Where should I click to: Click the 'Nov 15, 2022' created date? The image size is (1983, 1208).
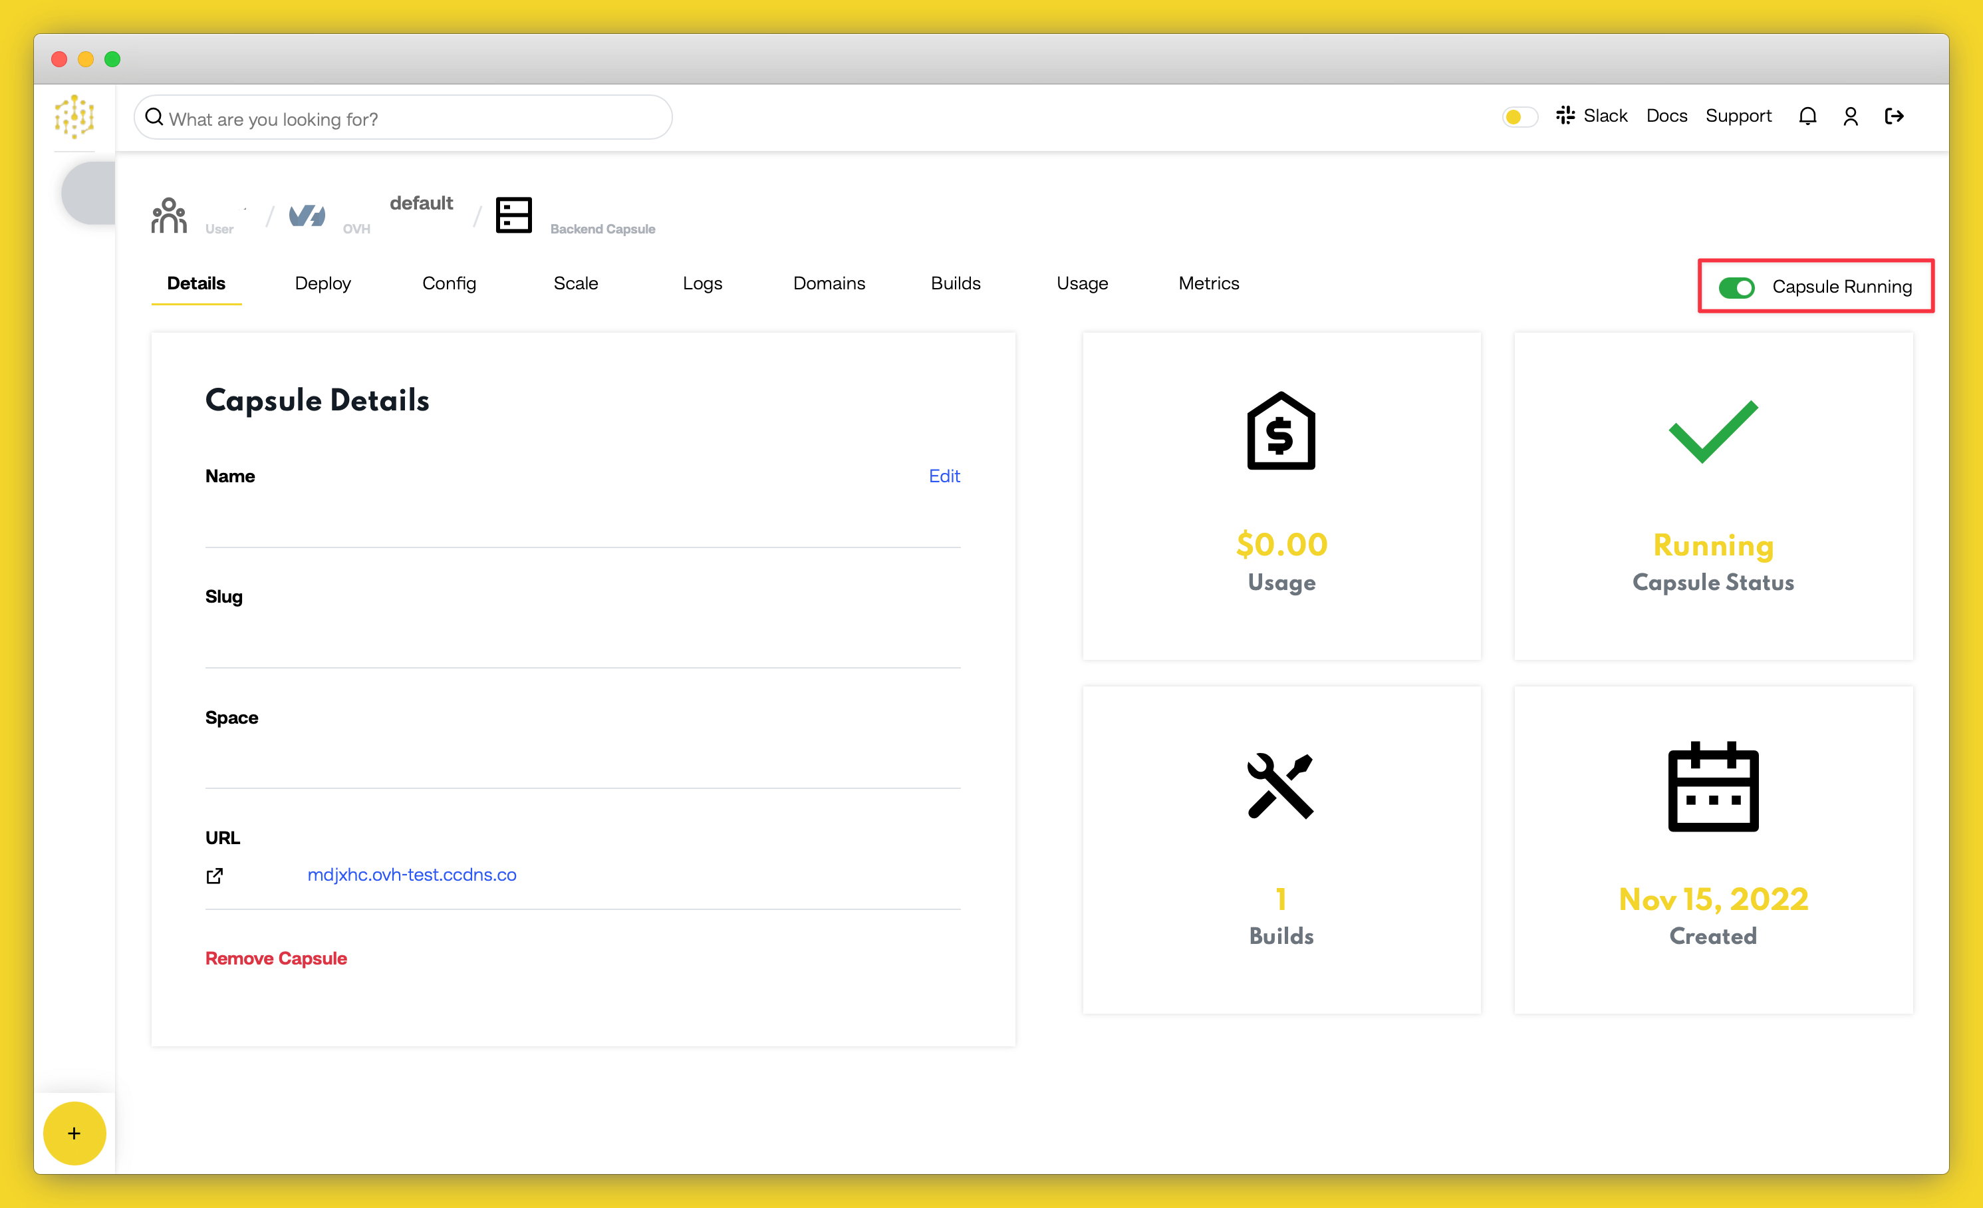coord(1714,899)
